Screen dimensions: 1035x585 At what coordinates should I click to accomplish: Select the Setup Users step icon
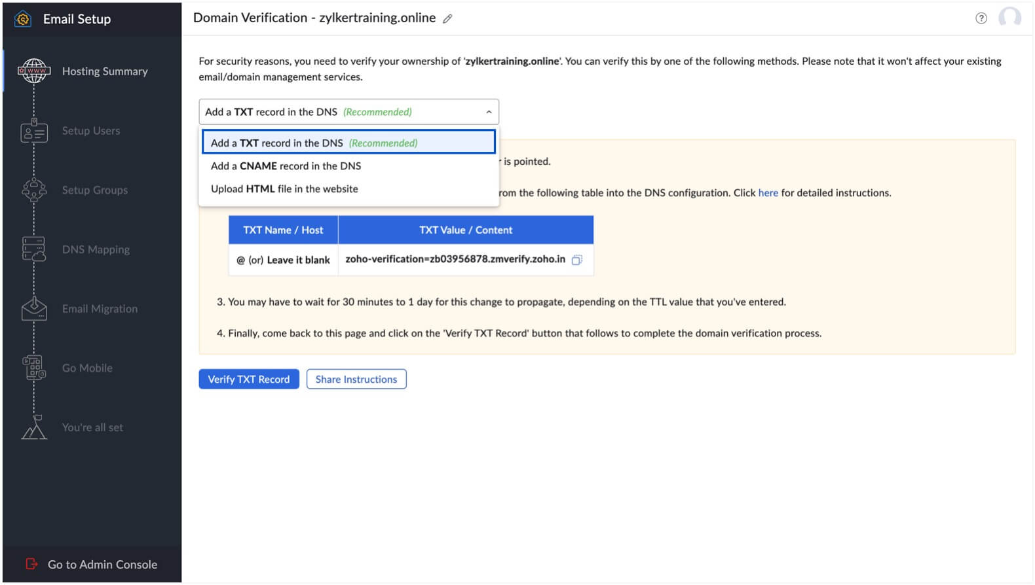pyautogui.click(x=34, y=131)
